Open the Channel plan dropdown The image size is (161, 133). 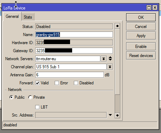click(x=110, y=67)
